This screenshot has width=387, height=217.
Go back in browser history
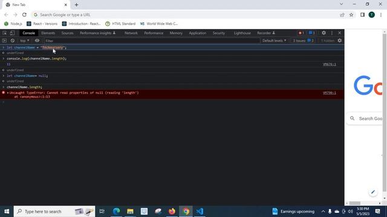(6, 14)
